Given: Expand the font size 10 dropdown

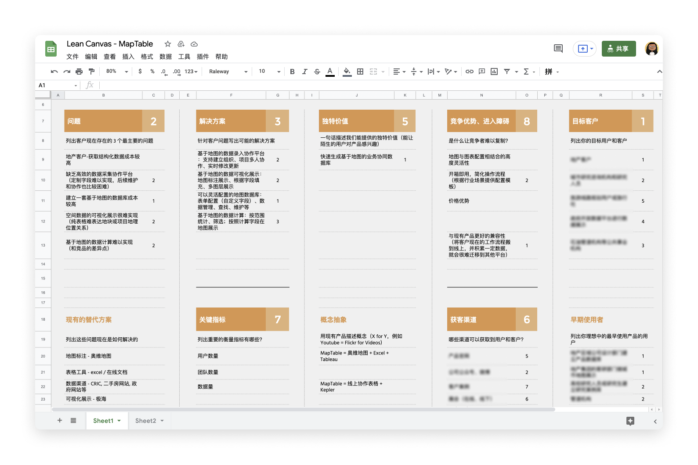Looking at the screenshot, I should 269,72.
